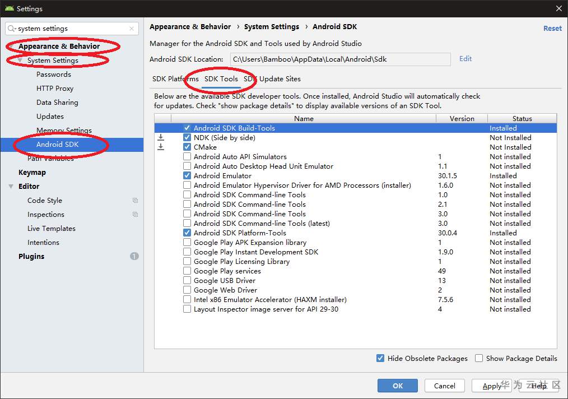The height and width of the screenshot is (399, 568).
Task: Disable Hide Obsolete Packages
Action: 380,359
